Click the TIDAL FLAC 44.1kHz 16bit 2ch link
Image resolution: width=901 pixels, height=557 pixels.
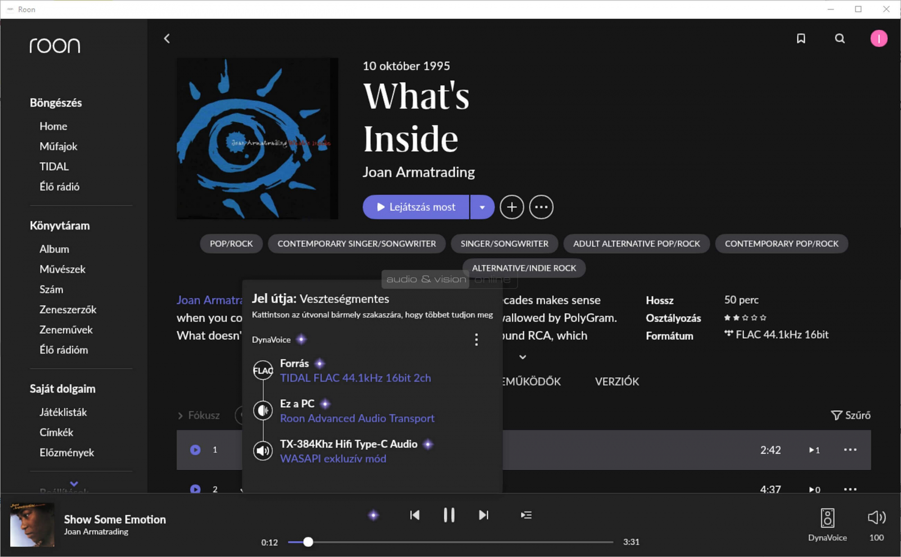(355, 378)
